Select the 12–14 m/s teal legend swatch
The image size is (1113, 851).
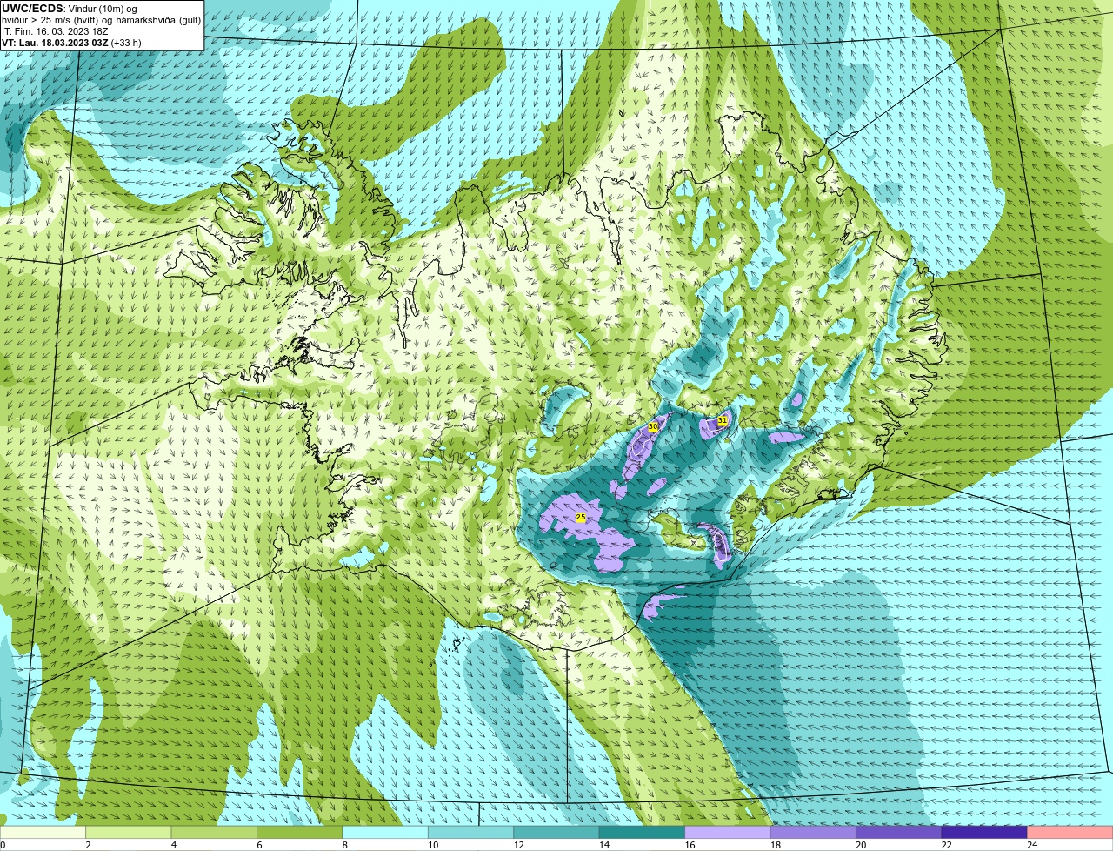(x=556, y=833)
